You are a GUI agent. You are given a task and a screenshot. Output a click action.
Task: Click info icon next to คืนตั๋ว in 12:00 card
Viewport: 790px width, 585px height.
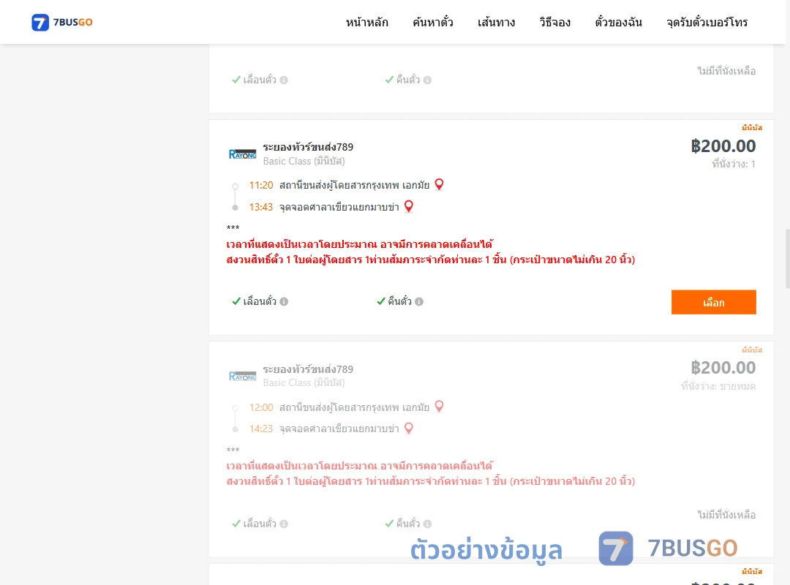(427, 524)
